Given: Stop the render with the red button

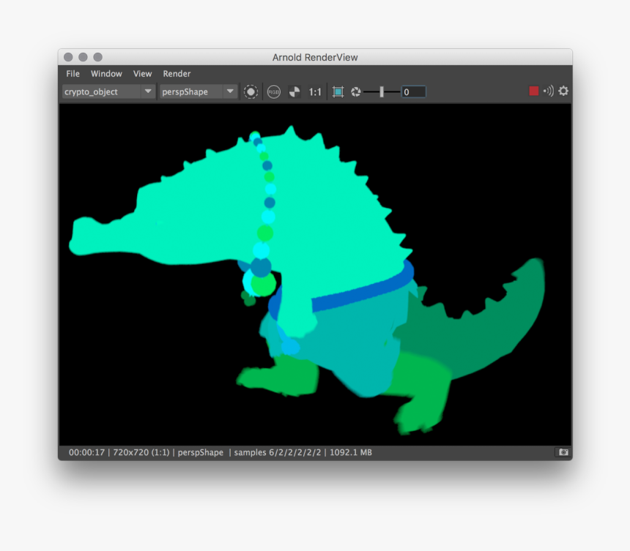Looking at the screenshot, I should [x=533, y=91].
